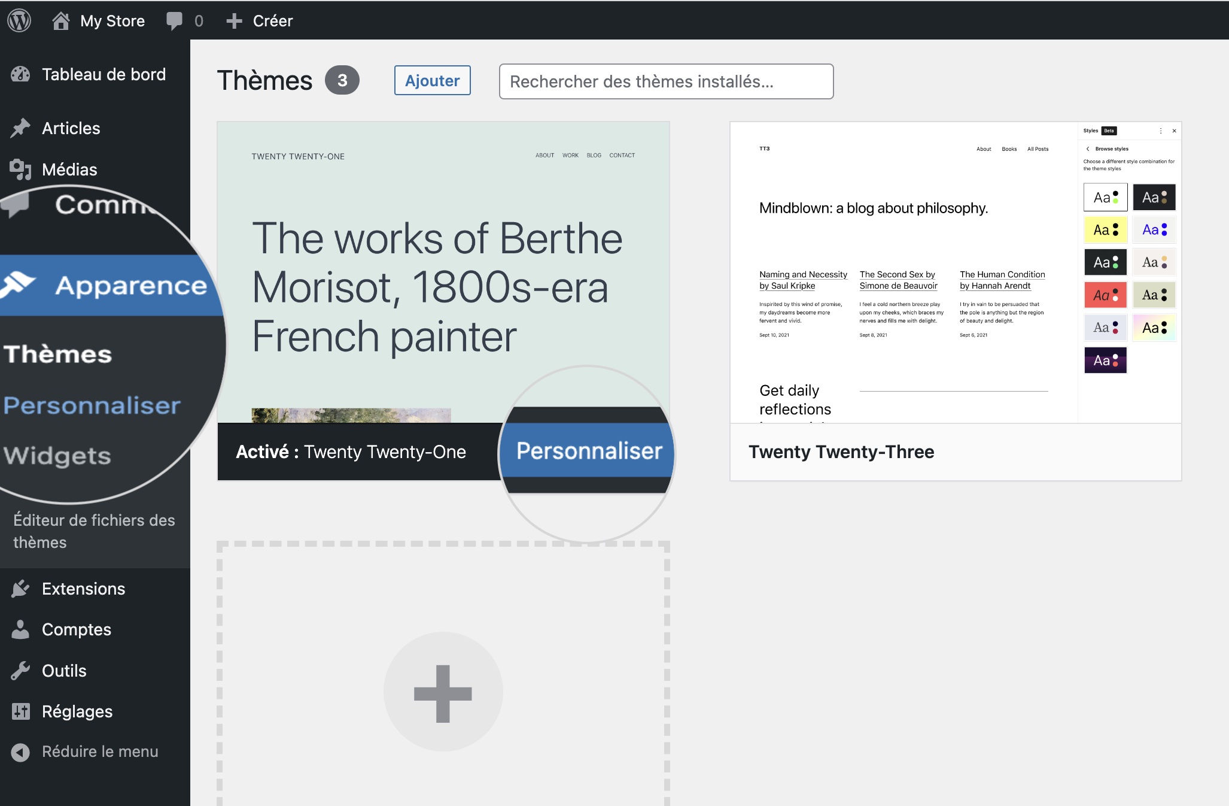
Task: Click the WordPress logo icon
Action: (x=19, y=20)
